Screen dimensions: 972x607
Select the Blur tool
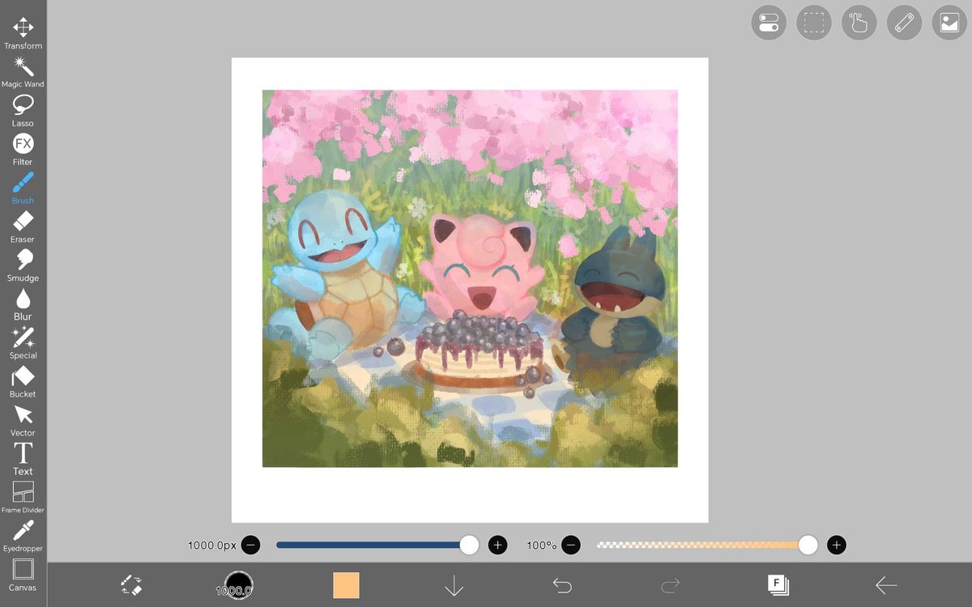pyautogui.click(x=23, y=304)
